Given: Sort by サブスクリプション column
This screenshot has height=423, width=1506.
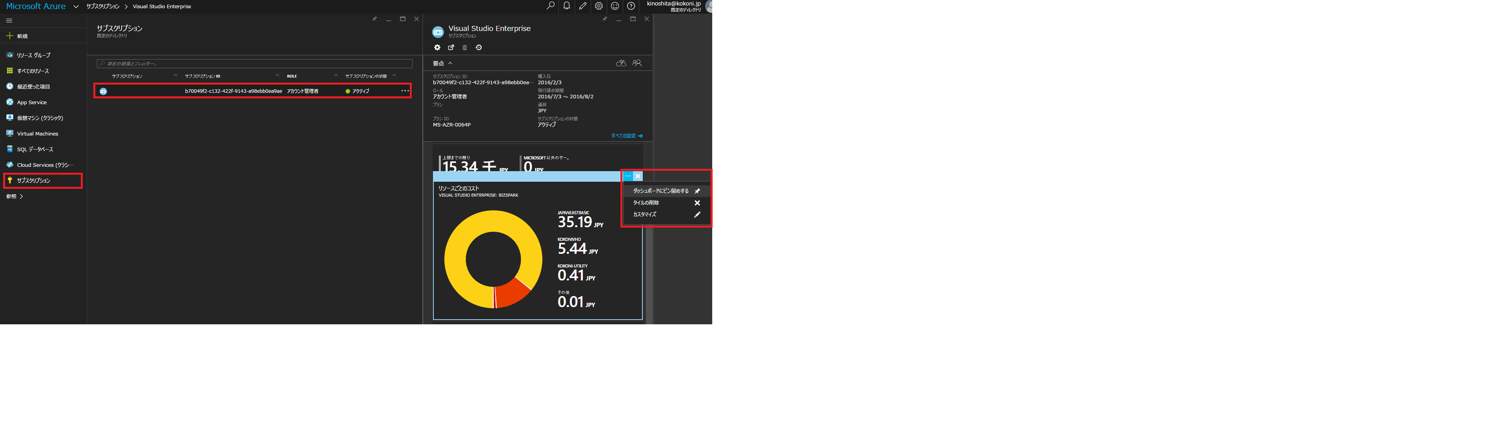Looking at the screenshot, I should [127, 76].
